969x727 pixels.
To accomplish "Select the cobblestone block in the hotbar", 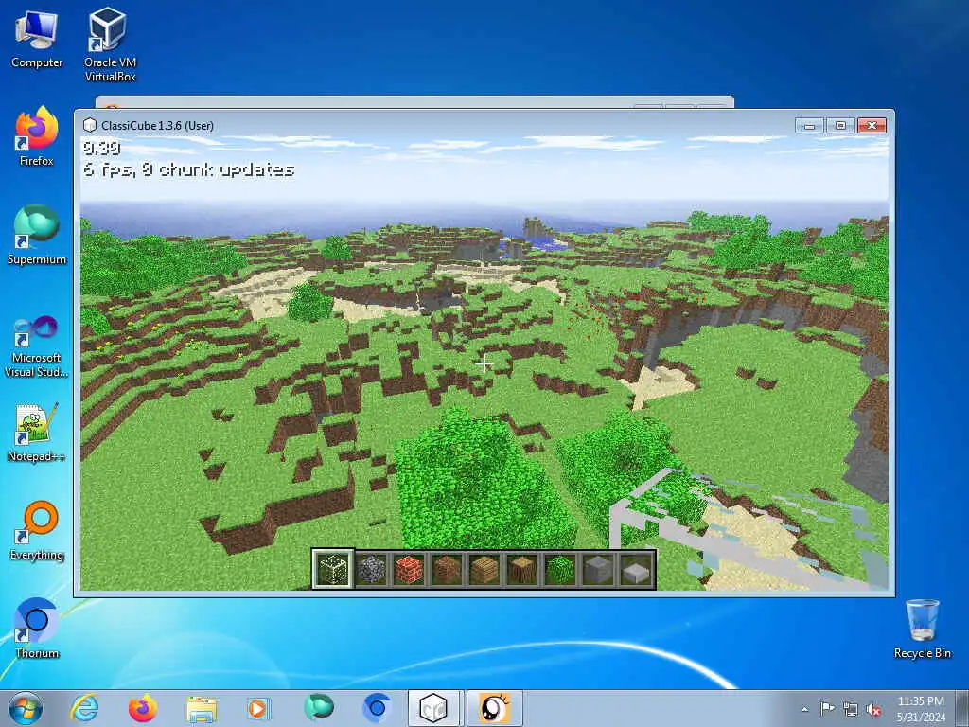I will pos(371,569).
